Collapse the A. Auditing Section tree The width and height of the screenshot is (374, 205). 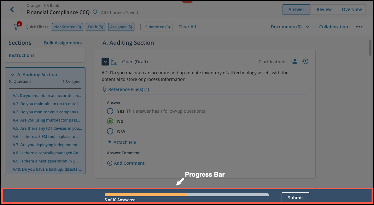pyautogui.click(x=13, y=75)
